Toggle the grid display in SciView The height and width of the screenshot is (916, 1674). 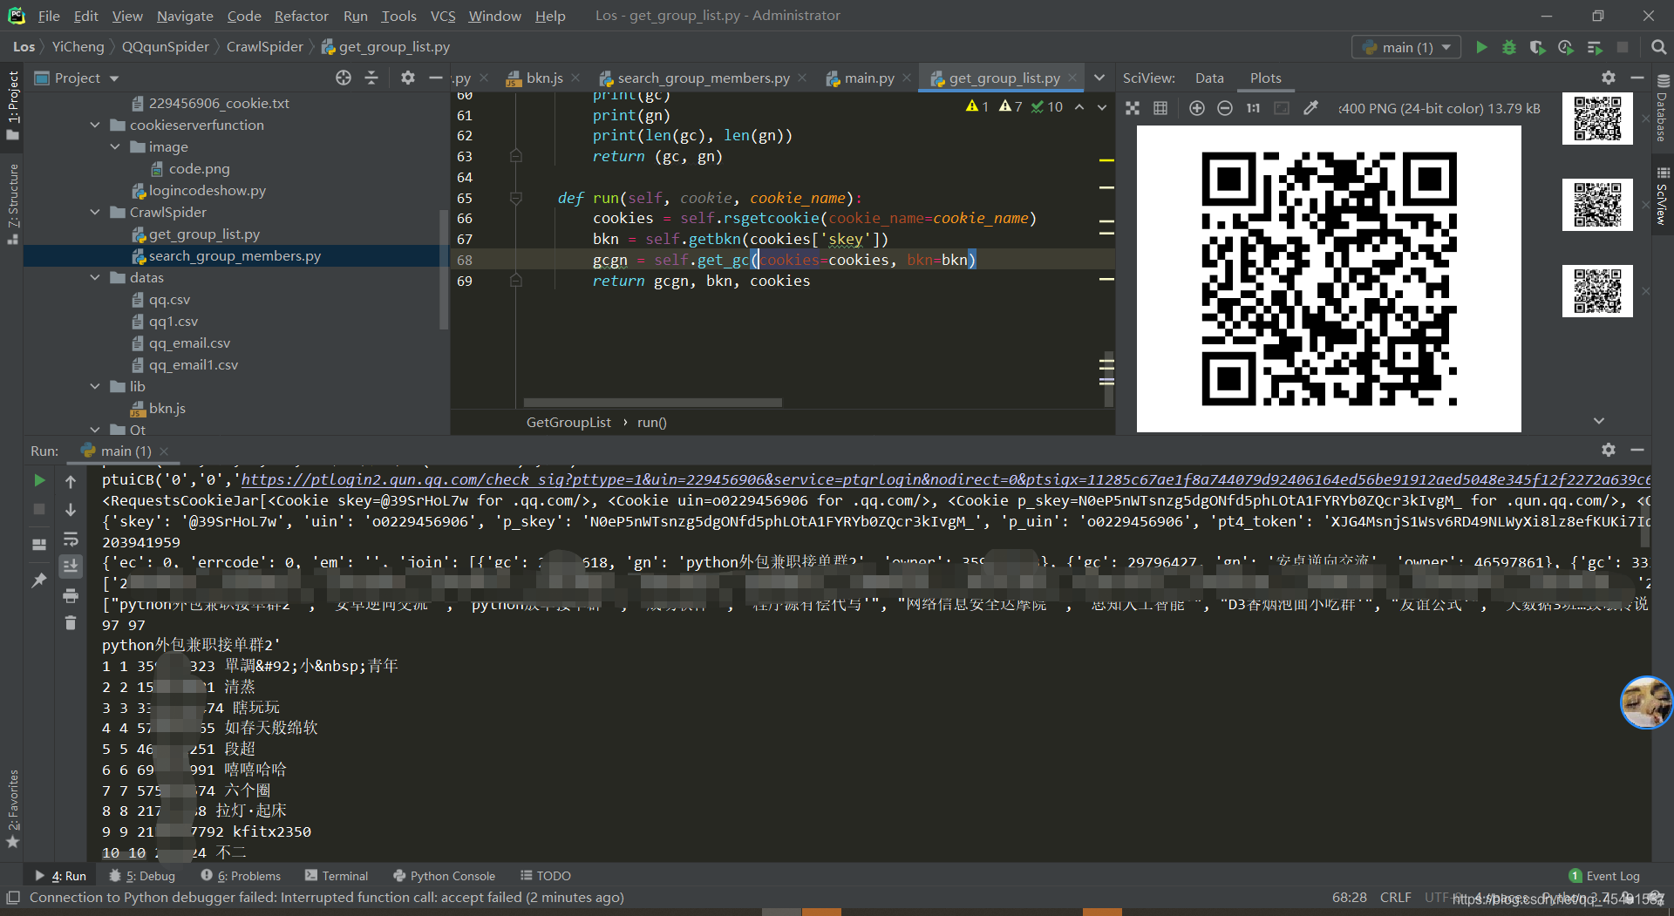(x=1160, y=108)
